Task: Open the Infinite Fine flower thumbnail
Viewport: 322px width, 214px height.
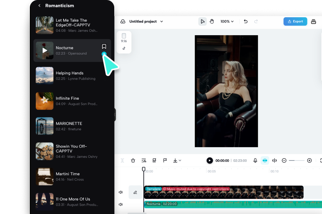Action: (44, 101)
